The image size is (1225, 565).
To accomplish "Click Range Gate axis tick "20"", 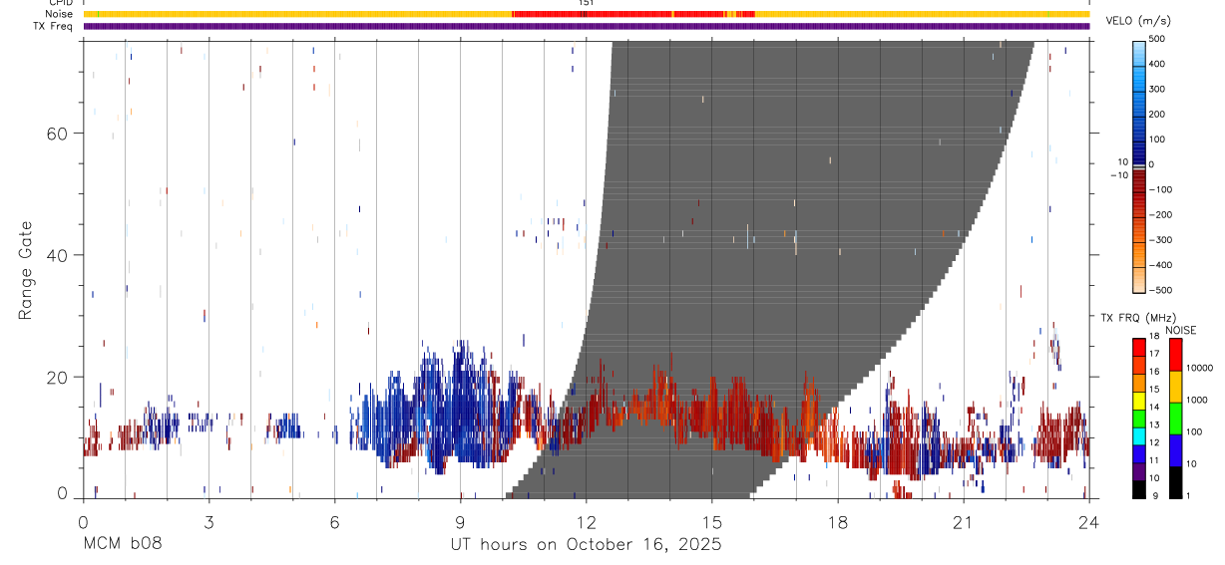I will pyautogui.click(x=57, y=377).
